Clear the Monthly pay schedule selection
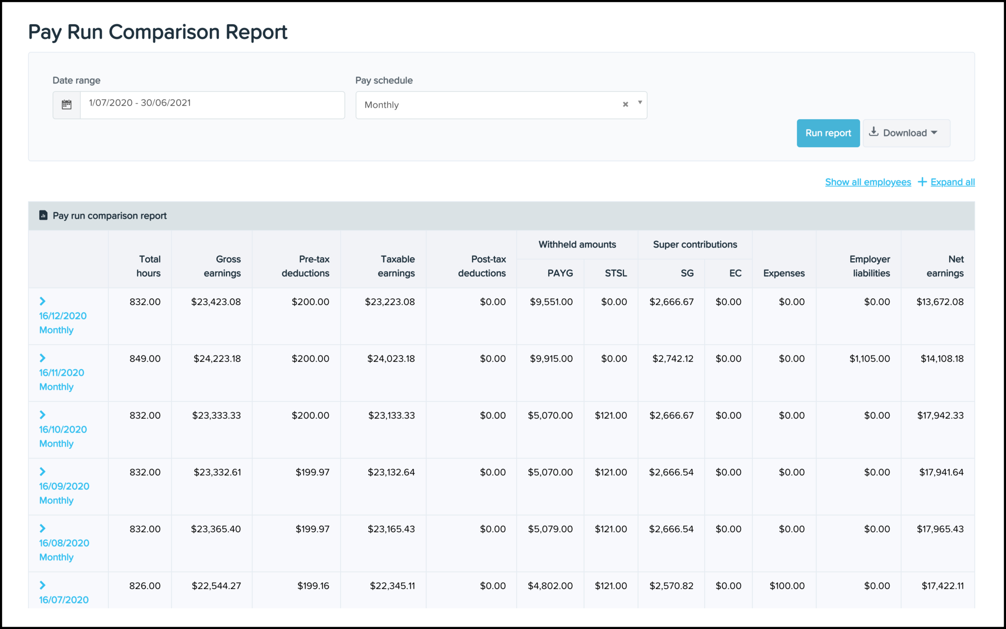Image resolution: width=1006 pixels, height=629 pixels. (625, 104)
